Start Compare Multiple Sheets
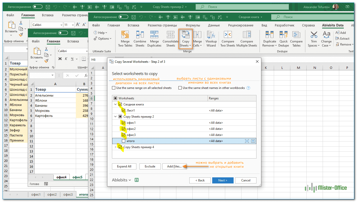This screenshot has height=202, width=357. coord(247,39)
